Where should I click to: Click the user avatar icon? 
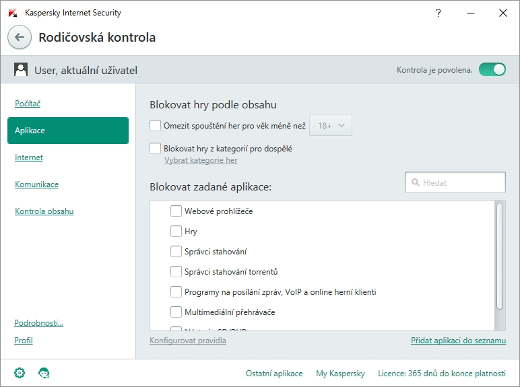click(x=21, y=70)
